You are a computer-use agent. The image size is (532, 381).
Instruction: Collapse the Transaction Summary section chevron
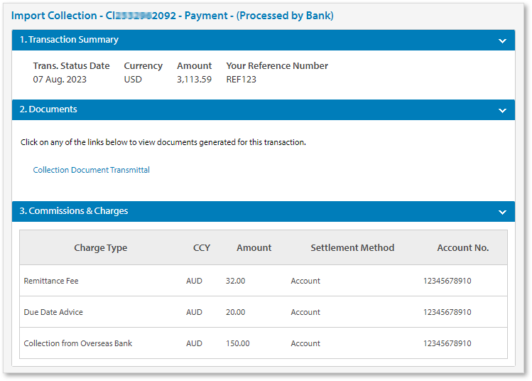tap(502, 41)
